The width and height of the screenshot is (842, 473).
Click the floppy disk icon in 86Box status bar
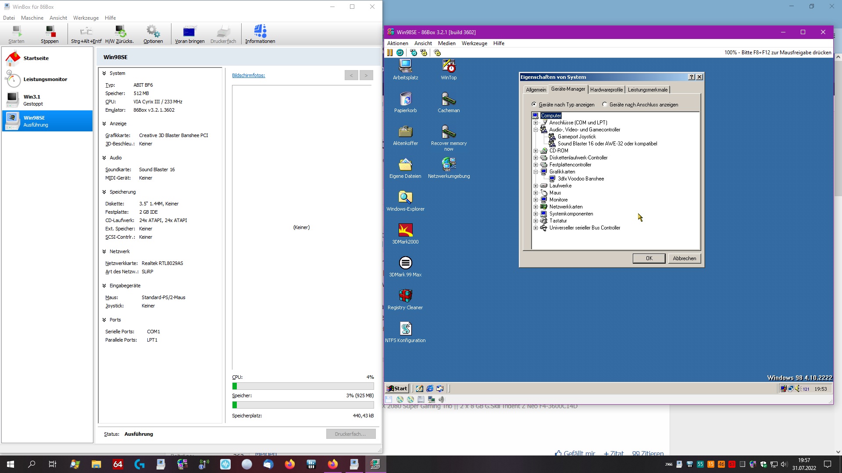pyautogui.click(x=389, y=399)
